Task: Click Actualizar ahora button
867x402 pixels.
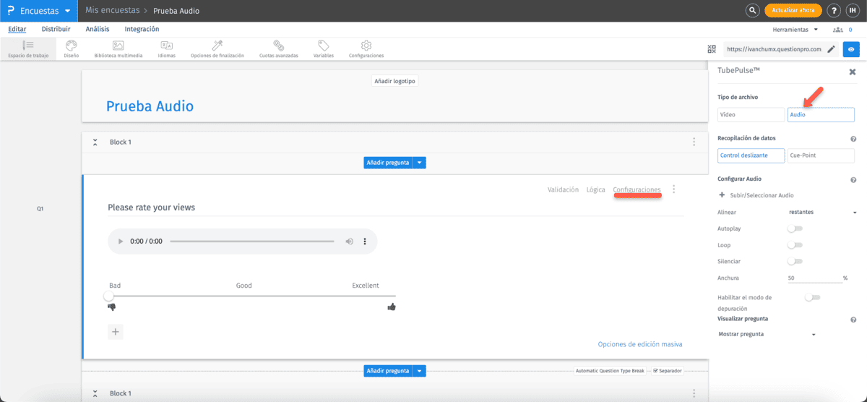Action: (793, 11)
